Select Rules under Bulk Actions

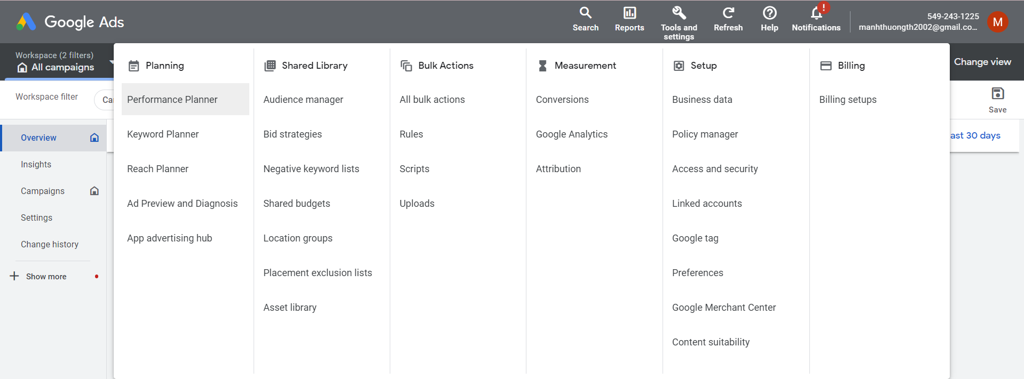411,134
